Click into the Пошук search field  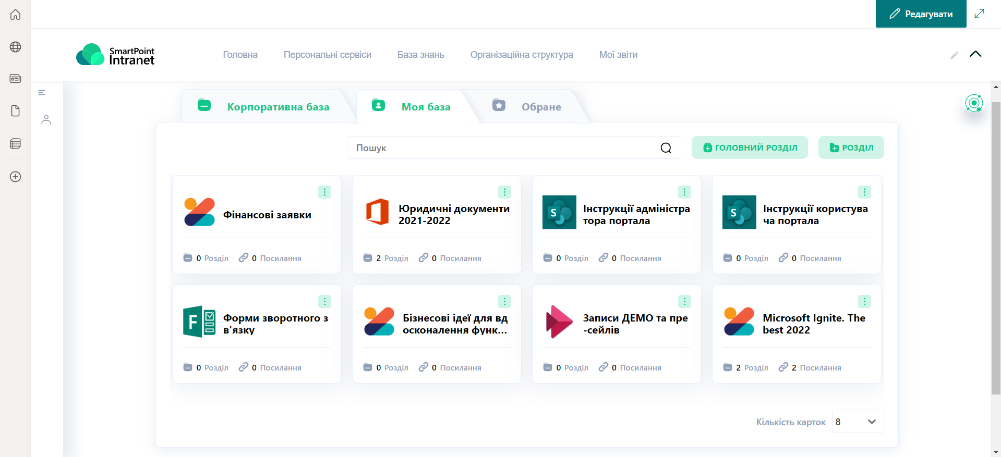pyautogui.click(x=501, y=148)
